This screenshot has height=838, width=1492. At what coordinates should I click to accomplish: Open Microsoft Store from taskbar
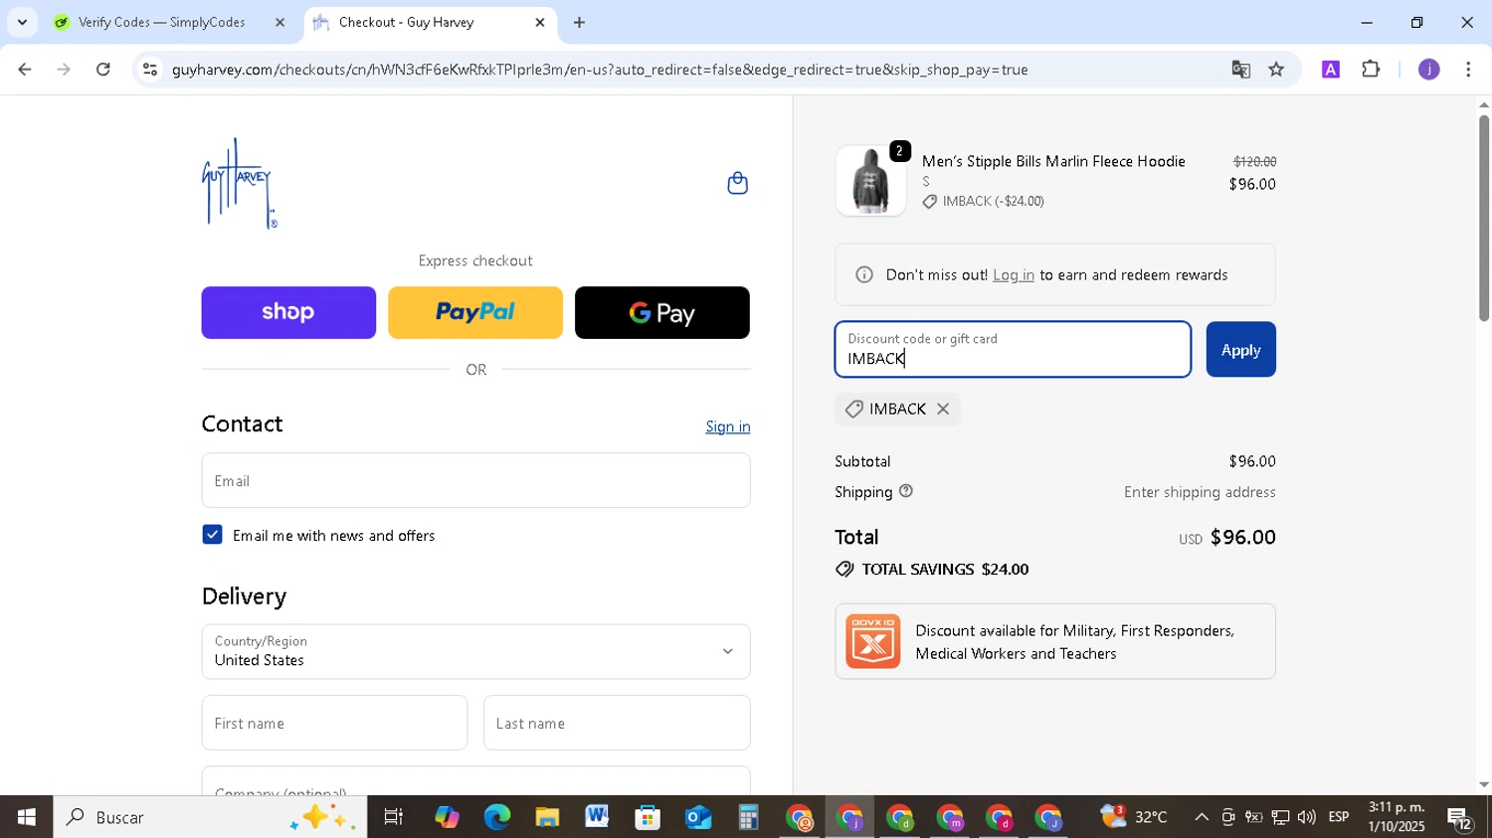(x=648, y=817)
